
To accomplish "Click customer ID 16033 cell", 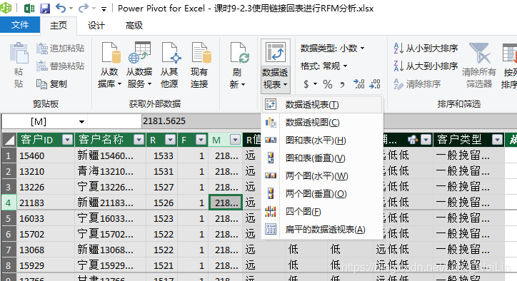I will tap(46, 218).
